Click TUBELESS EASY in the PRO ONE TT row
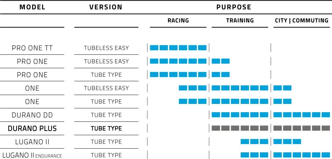 pos(106,48)
